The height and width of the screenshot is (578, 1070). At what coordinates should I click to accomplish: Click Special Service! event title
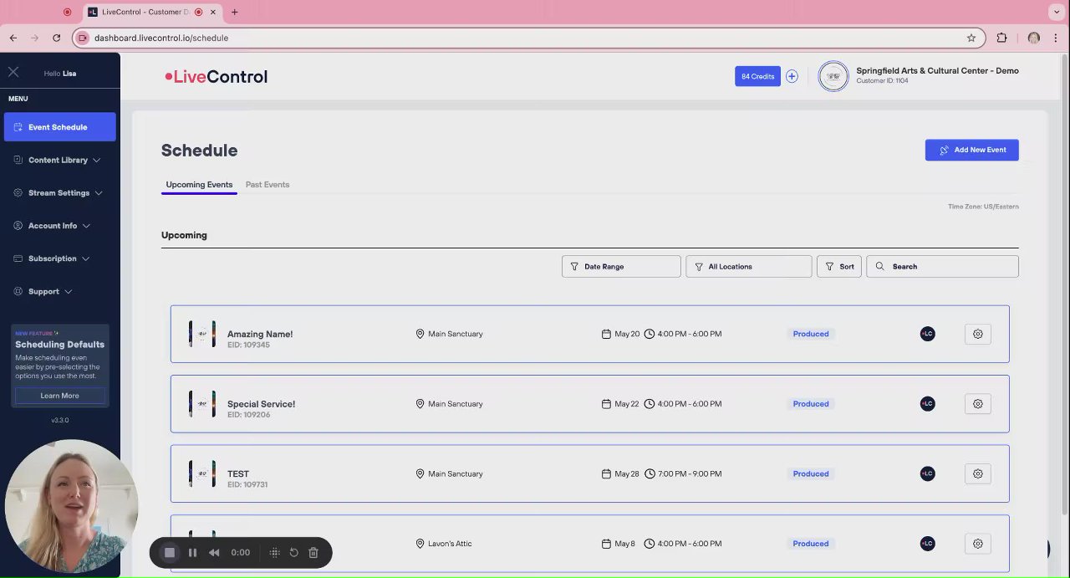click(261, 404)
